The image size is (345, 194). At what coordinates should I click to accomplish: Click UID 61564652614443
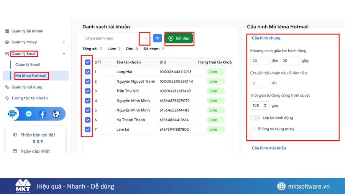click(174, 110)
